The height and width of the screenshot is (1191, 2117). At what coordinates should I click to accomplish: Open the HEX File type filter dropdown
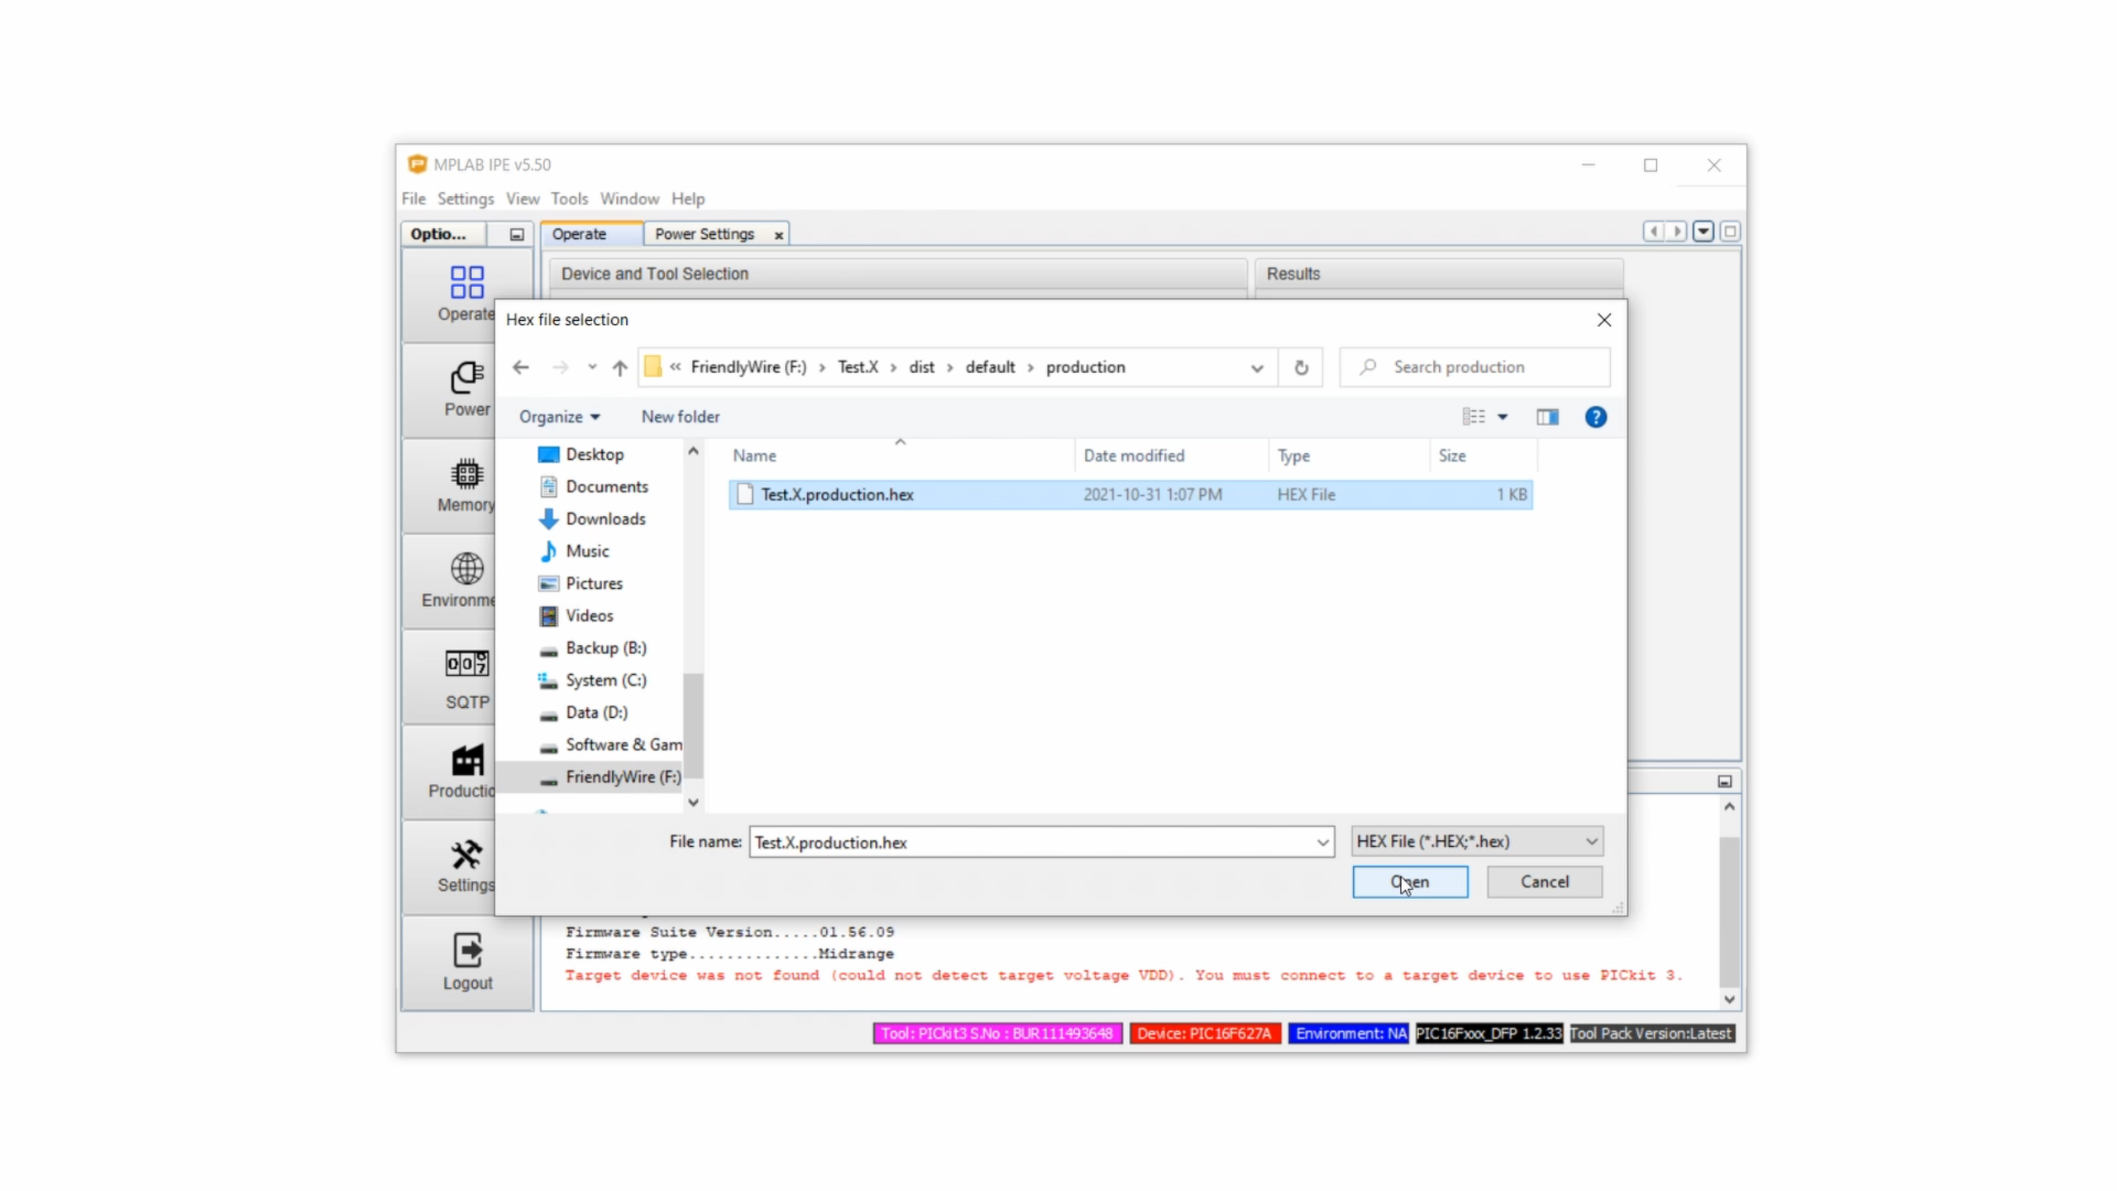(x=1477, y=841)
